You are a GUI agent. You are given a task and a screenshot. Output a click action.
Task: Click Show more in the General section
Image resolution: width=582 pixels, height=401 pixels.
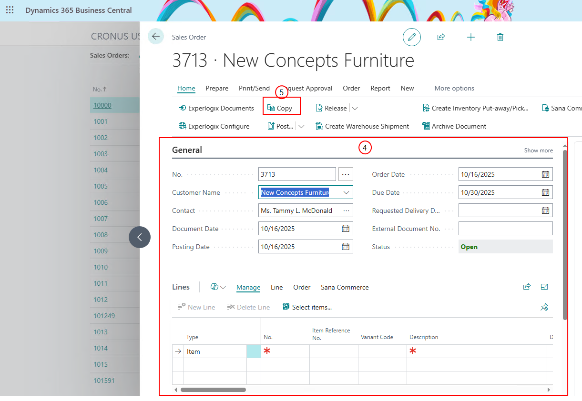click(x=539, y=150)
